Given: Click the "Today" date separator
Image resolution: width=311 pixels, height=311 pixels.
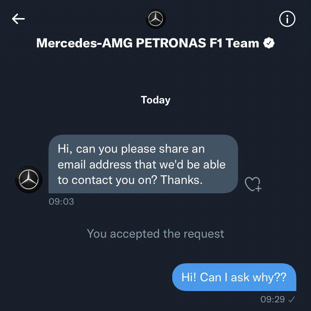Looking at the screenshot, I should point(155,100).
